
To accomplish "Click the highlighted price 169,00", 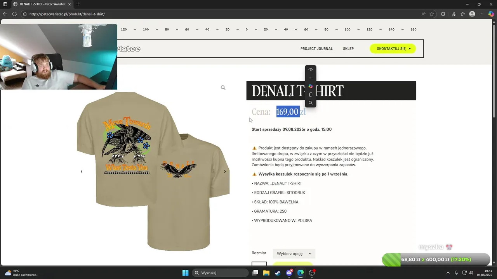I will pos(288,112).
